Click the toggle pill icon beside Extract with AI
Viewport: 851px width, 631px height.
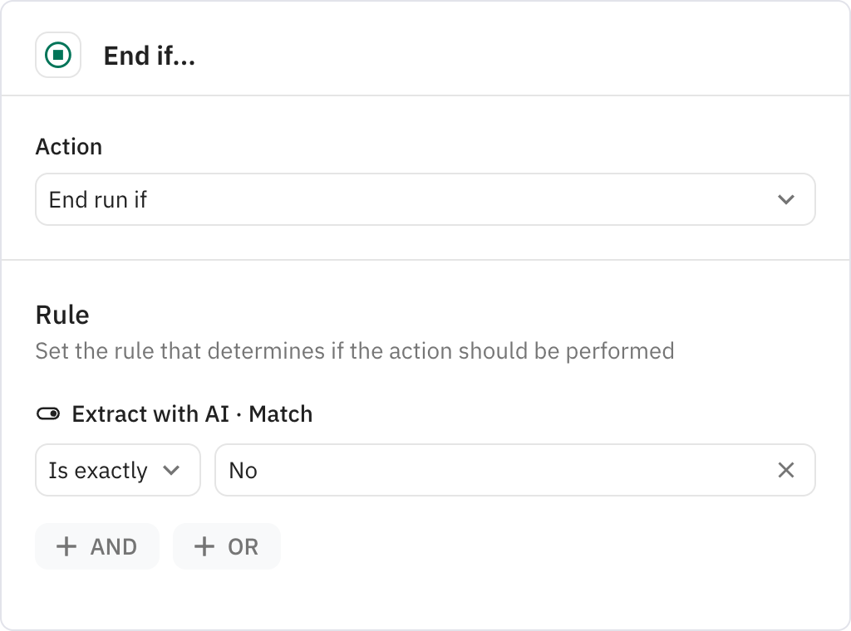48,413
